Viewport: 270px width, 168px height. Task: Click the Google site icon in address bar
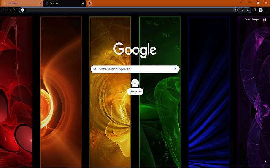pos(22,10)
